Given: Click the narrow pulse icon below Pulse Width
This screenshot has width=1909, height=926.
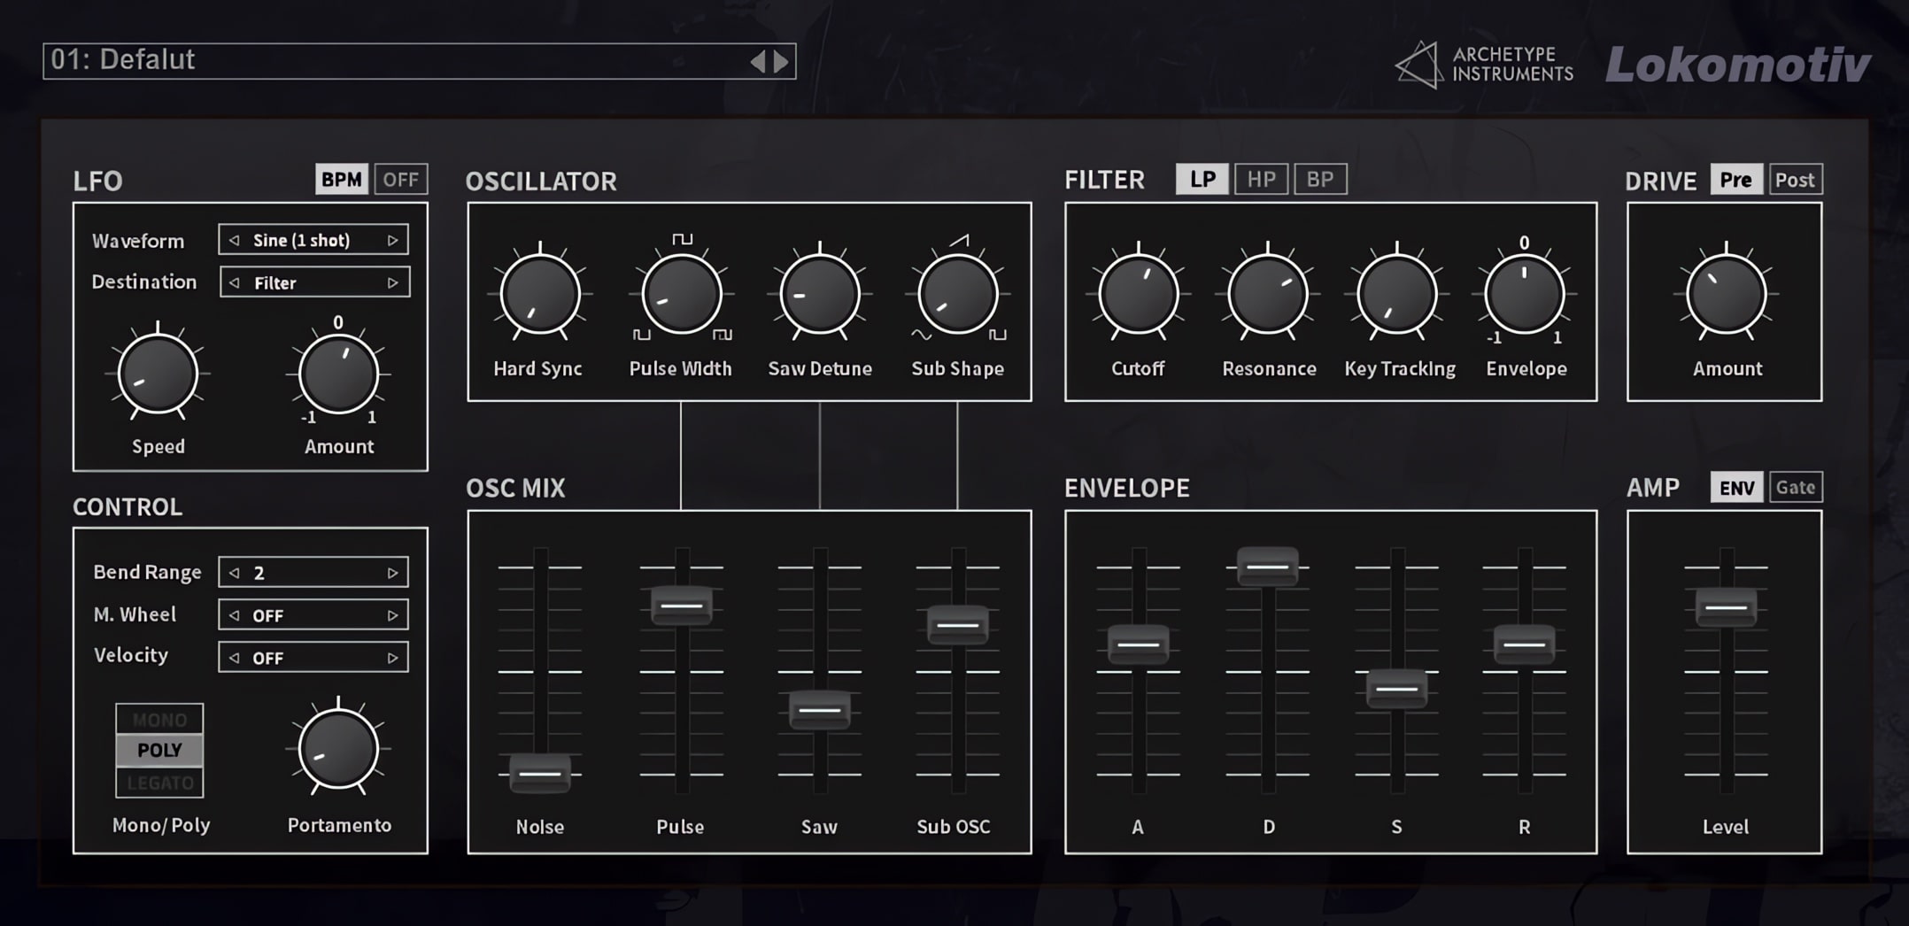Looking at the screenshot, I should (642, 335).
